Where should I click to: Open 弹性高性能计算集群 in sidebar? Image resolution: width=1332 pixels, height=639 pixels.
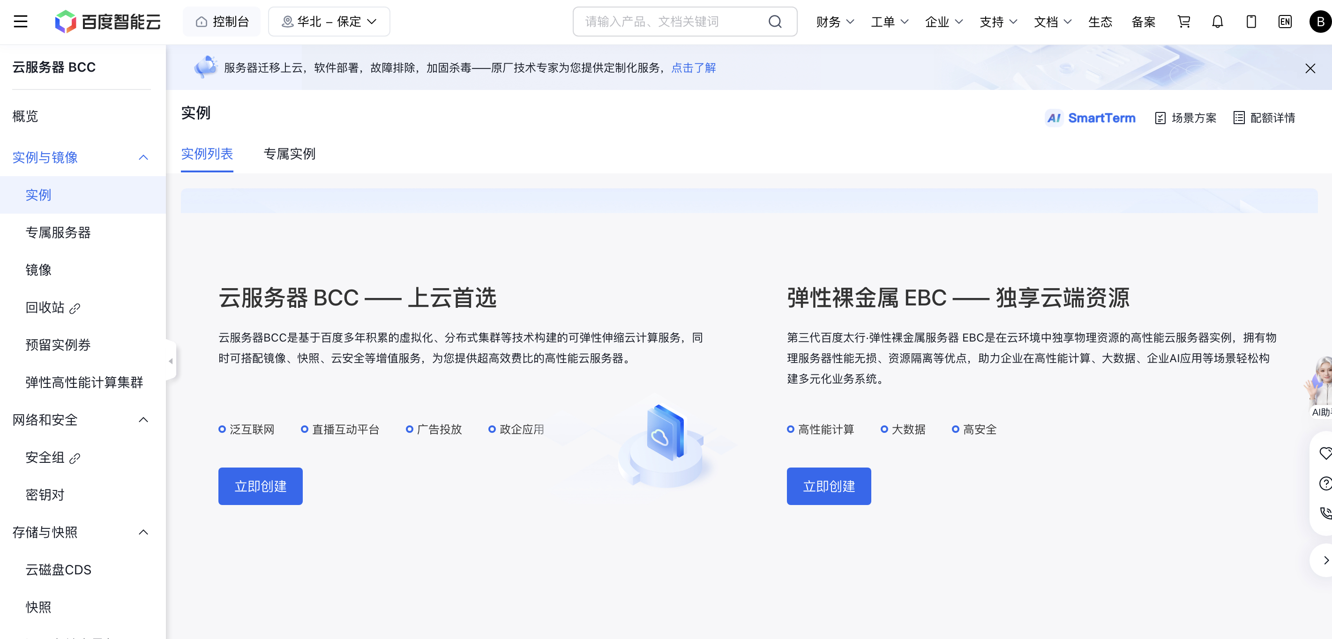click(84, 383)
